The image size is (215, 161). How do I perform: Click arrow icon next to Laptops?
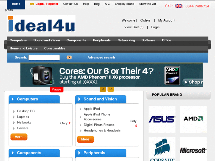pos(14,117)
